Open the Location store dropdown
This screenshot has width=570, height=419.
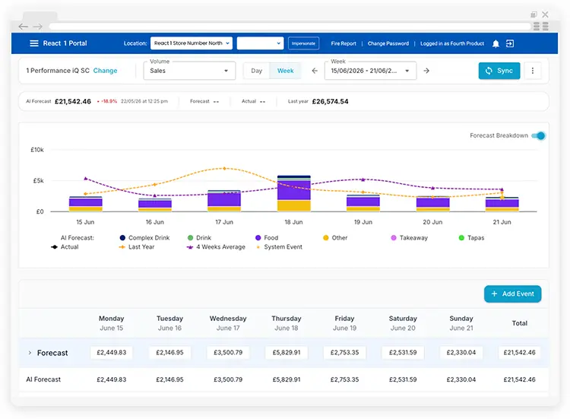[192, 43]
